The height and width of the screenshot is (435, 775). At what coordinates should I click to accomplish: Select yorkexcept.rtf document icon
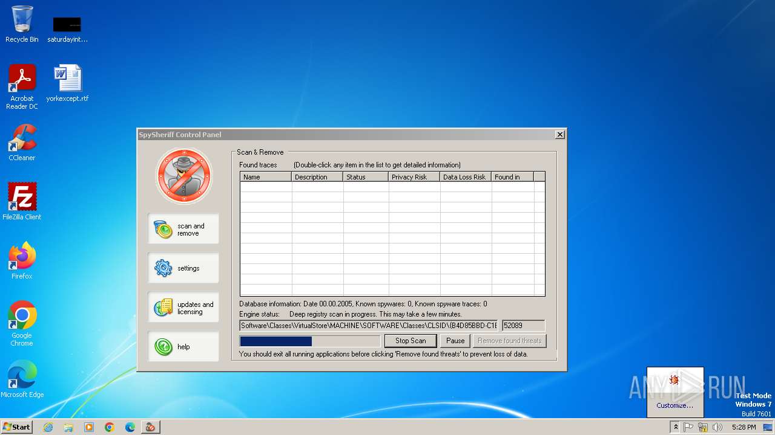pyautogui.click(x=67, y=83)
